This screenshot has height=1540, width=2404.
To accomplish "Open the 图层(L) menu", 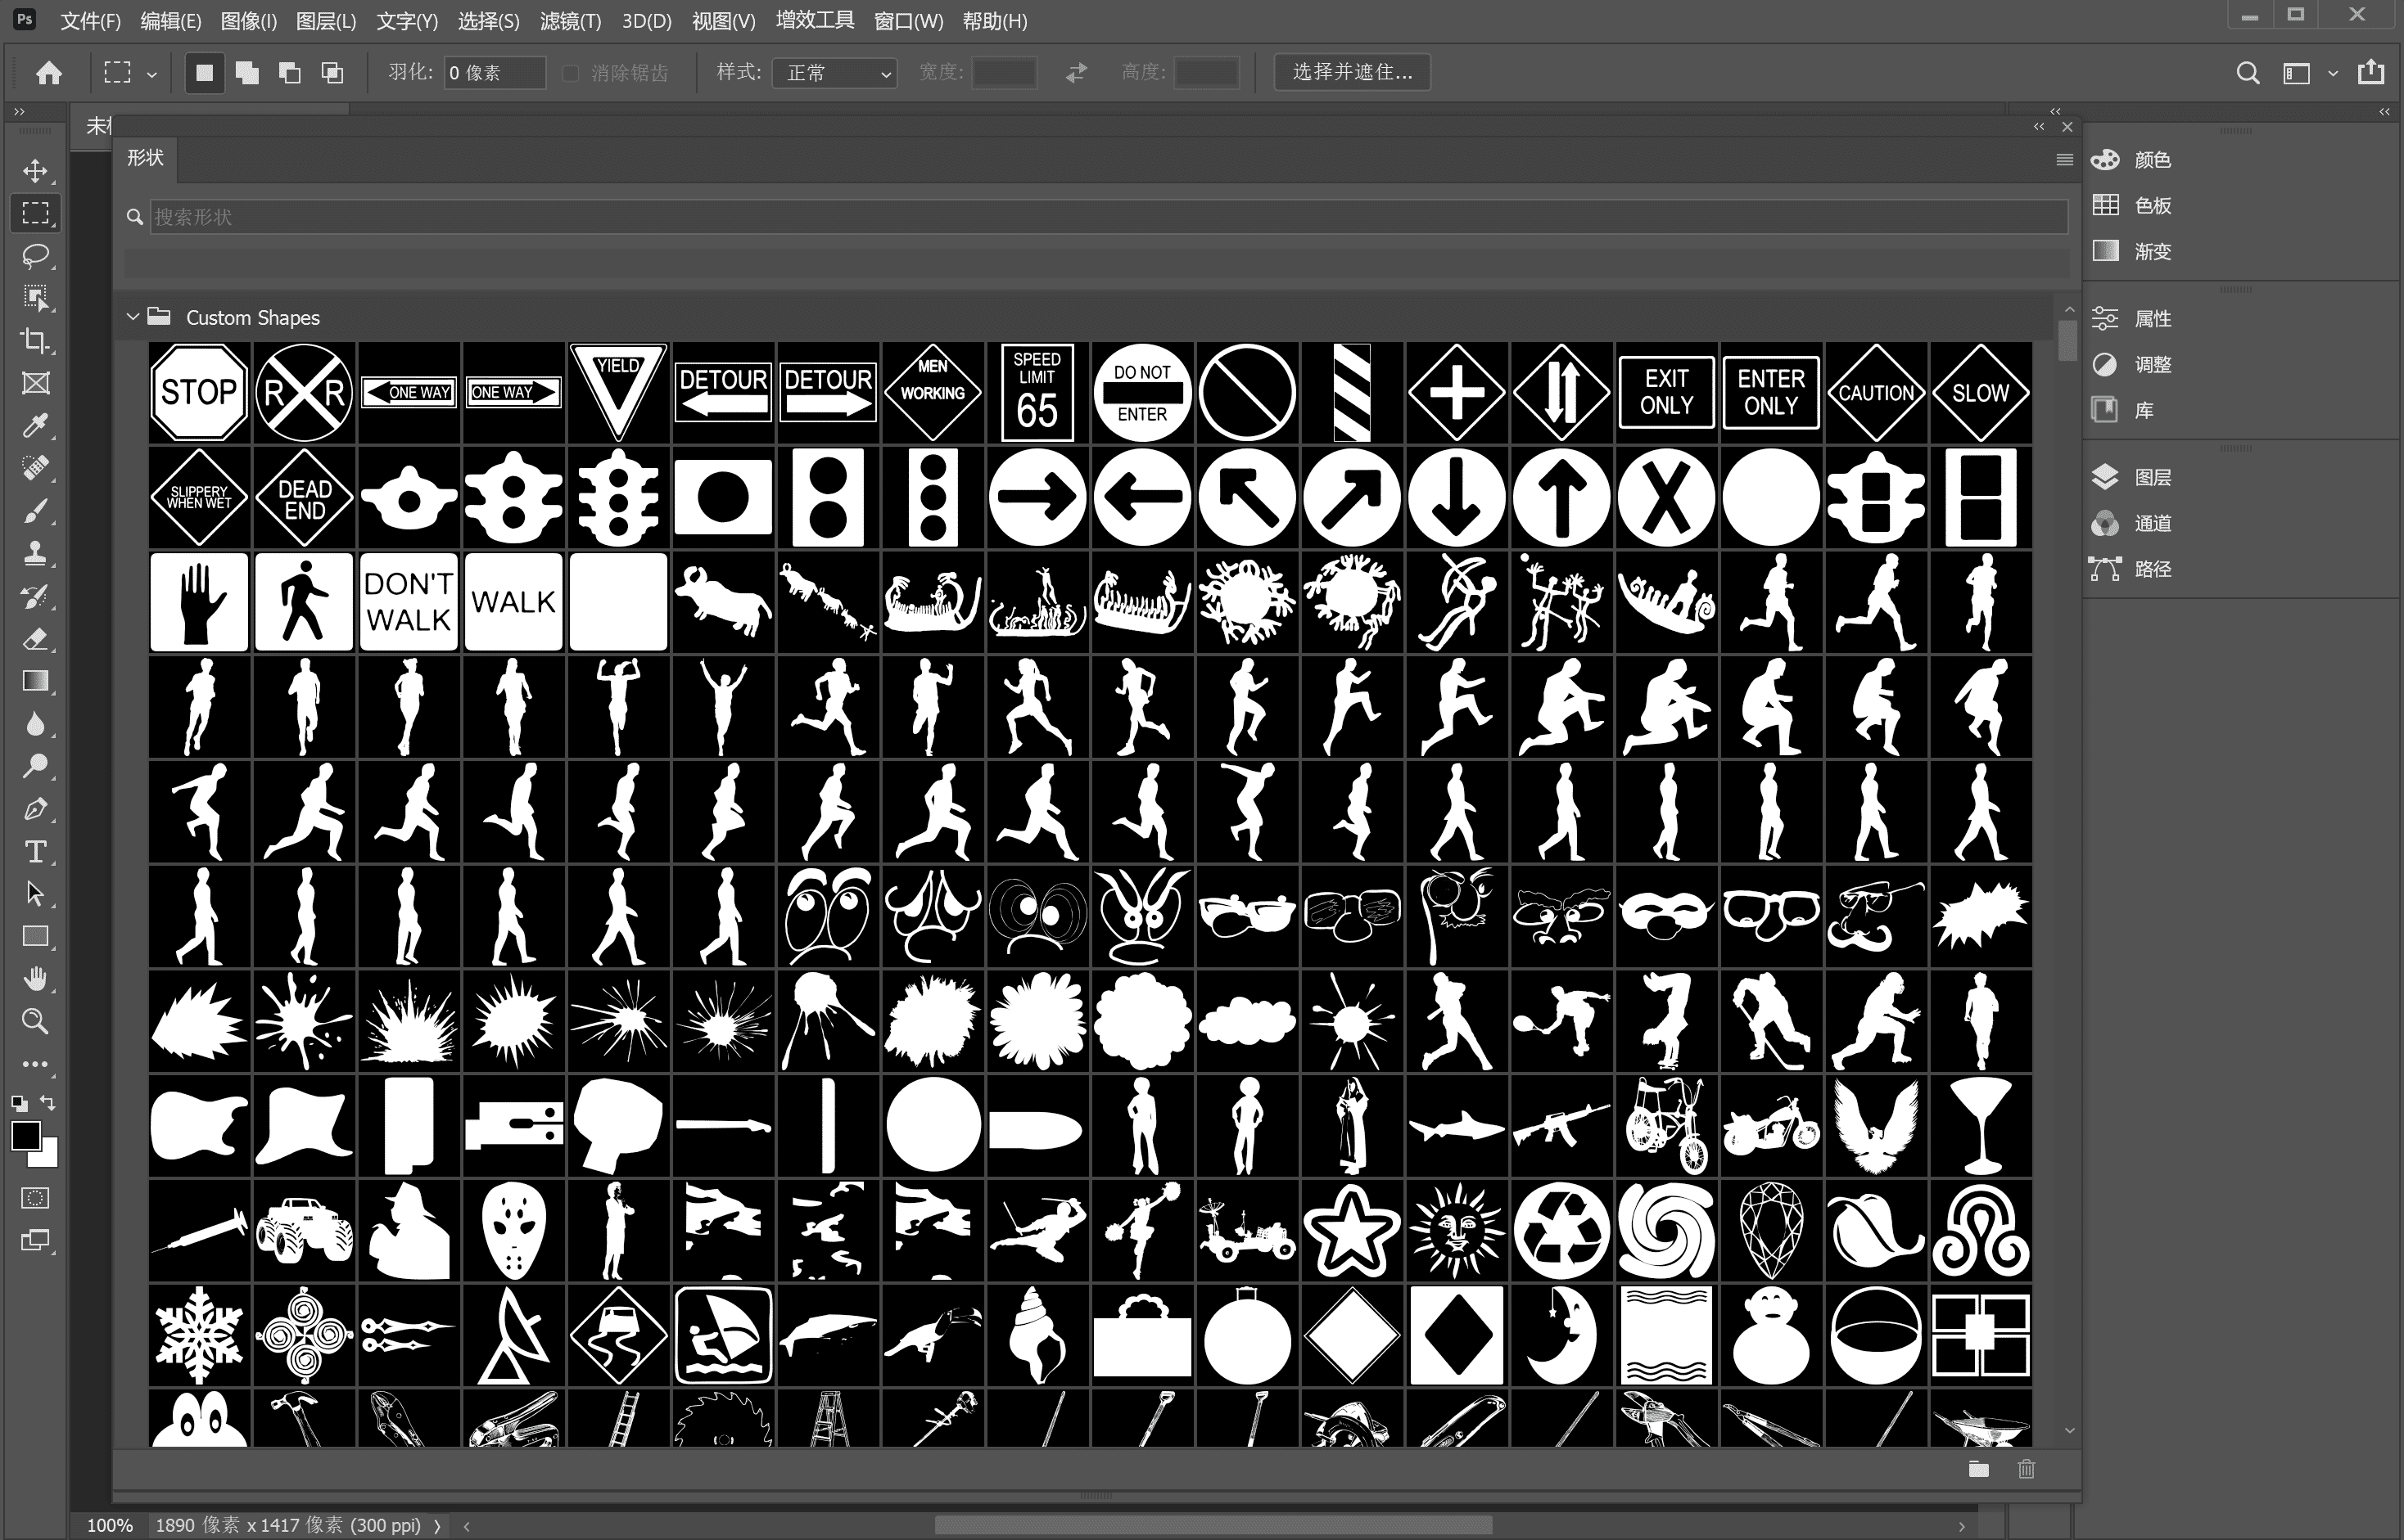I will tap(326, 21).
